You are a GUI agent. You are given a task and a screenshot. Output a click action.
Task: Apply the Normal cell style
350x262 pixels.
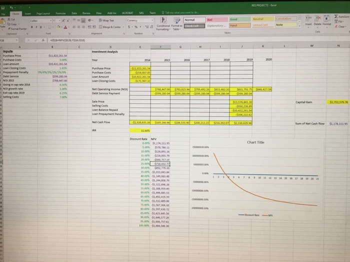194,20
